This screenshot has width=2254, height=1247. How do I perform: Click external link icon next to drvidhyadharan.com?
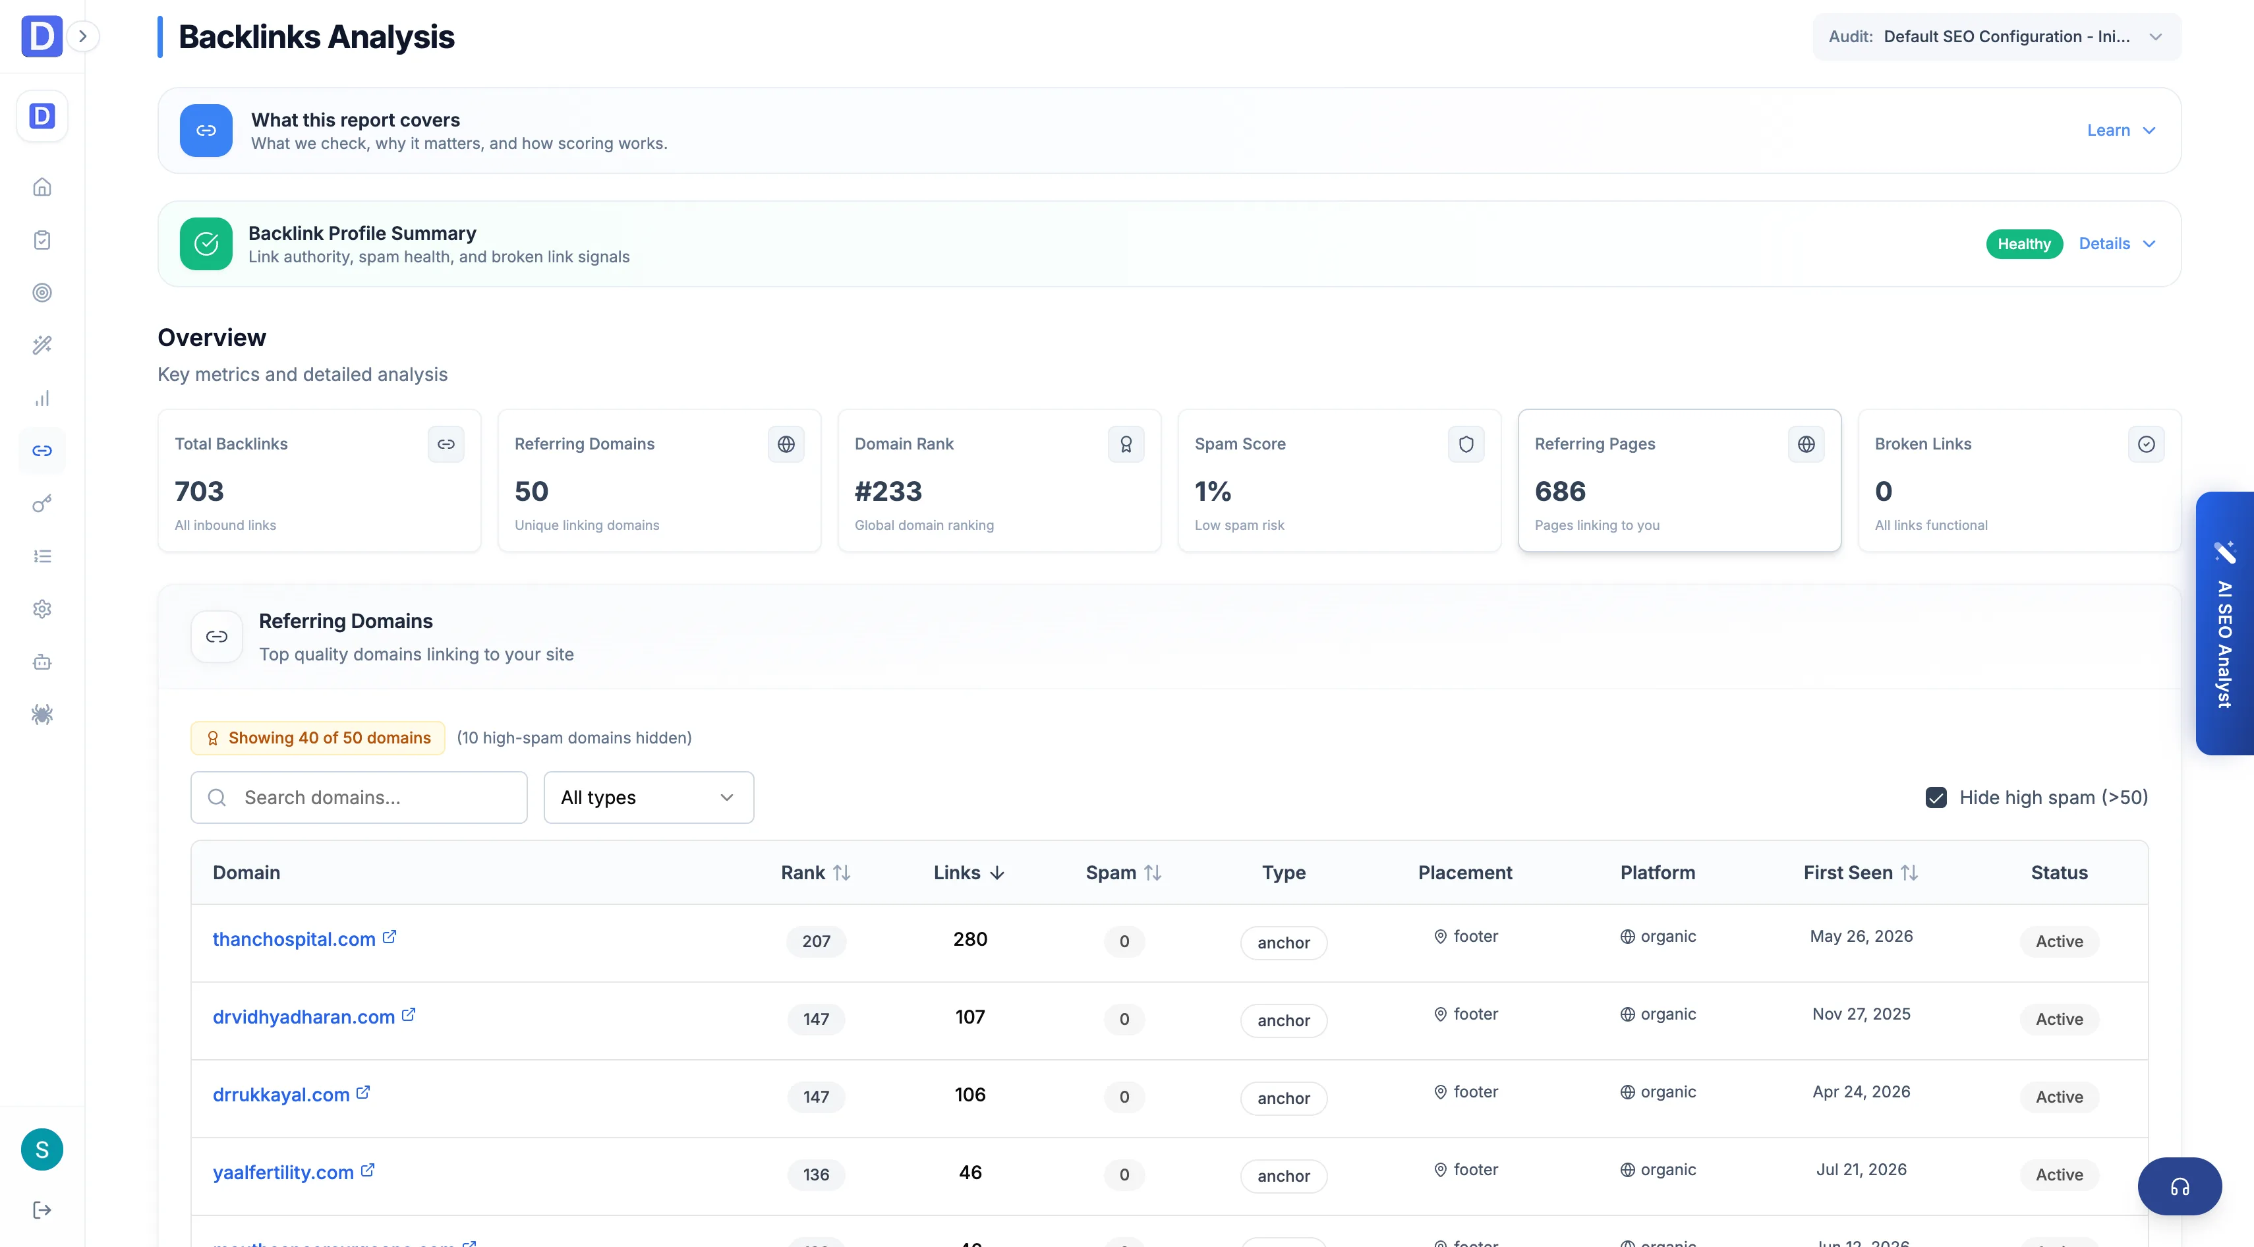coord(409,1014)
